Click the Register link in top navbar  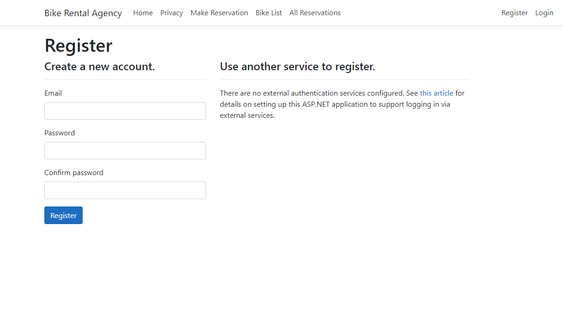[x=514, y=13]
